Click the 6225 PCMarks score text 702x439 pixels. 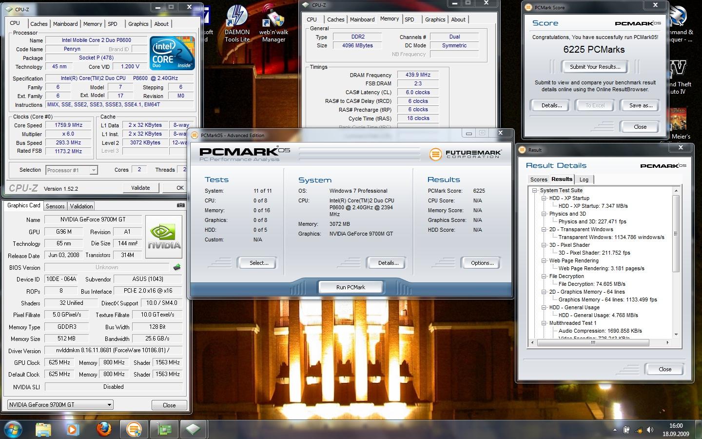point(594,49)
